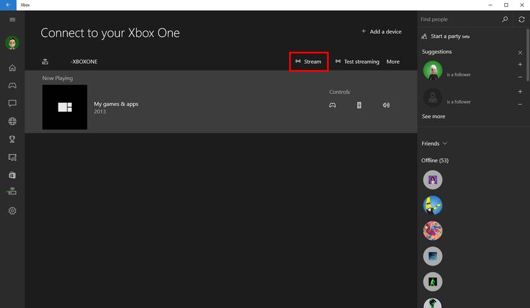Screen dimensions: 530x308
Task: Add the first suggested follower as friend
Action: pos(520,64)
